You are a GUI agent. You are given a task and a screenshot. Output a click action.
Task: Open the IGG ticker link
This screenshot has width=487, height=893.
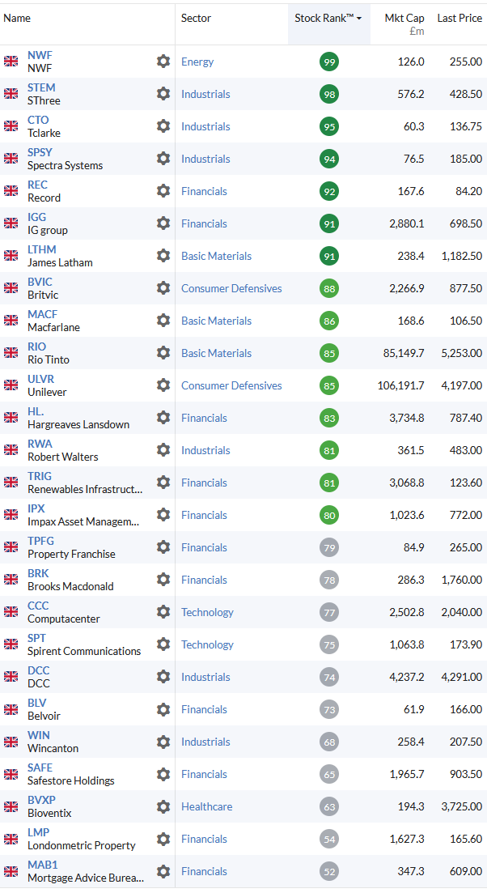[x=37, y=217]
